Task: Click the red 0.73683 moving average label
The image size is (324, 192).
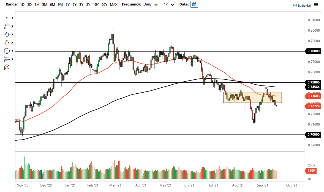Action: coord(313,96)
